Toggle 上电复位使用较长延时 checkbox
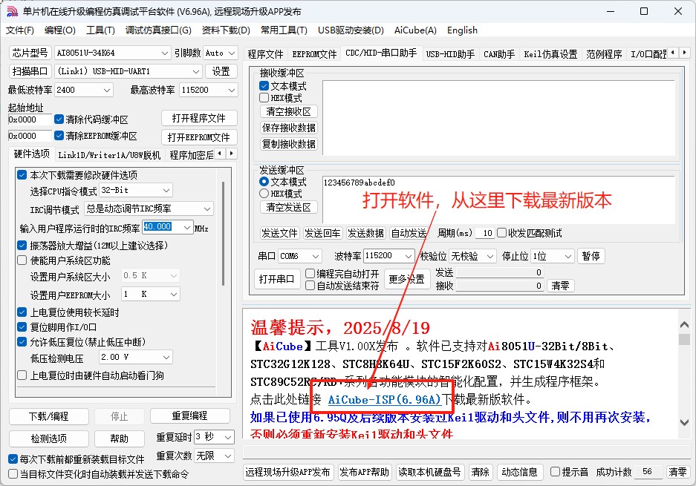The image size is (696, 486). click(x=22, y=312)
